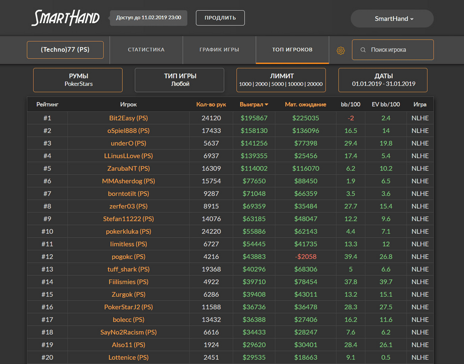This screenshot has width=464, height=364.
Task: Click expectation value $78454
Action: (x=305, y=282)
